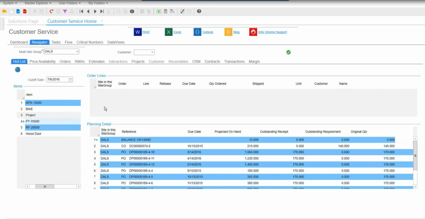
Task: Open the Margin tab
Action: coord(254,61)
